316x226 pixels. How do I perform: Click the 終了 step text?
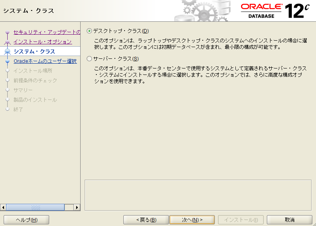[18, 110]
